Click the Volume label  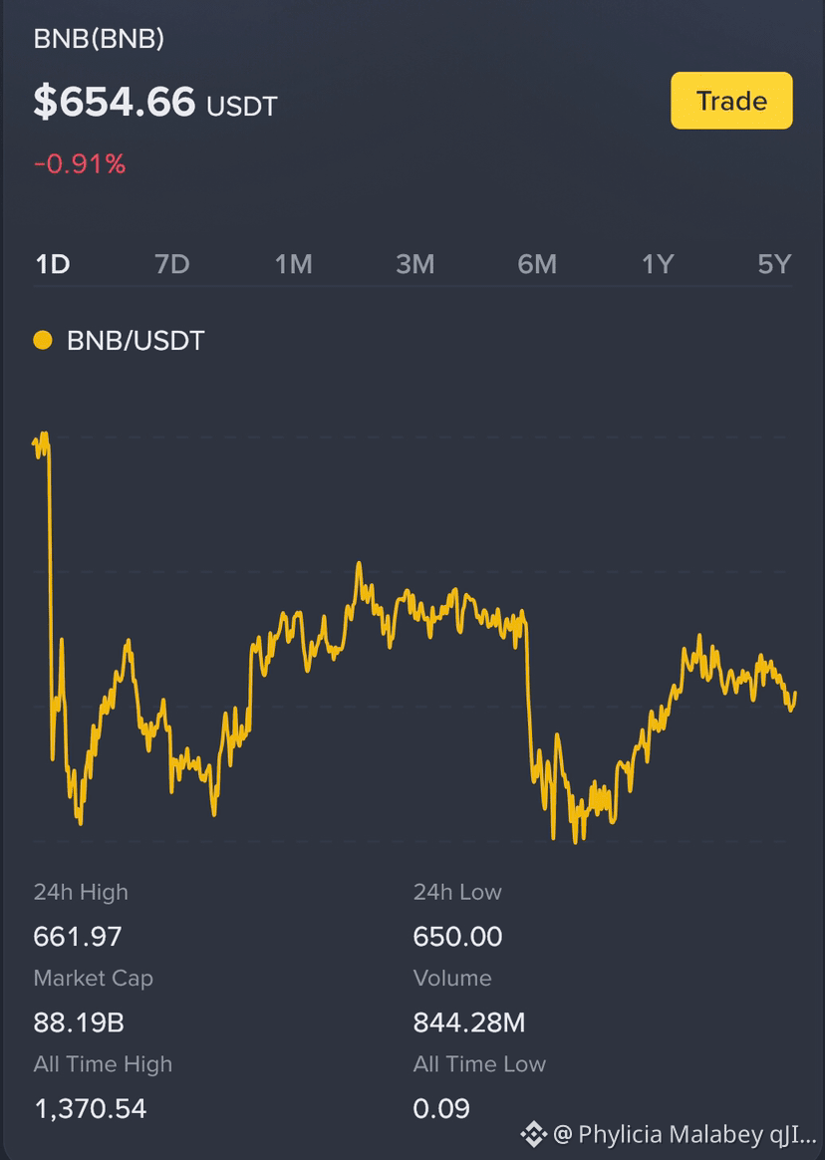click(x=452, y=978)
